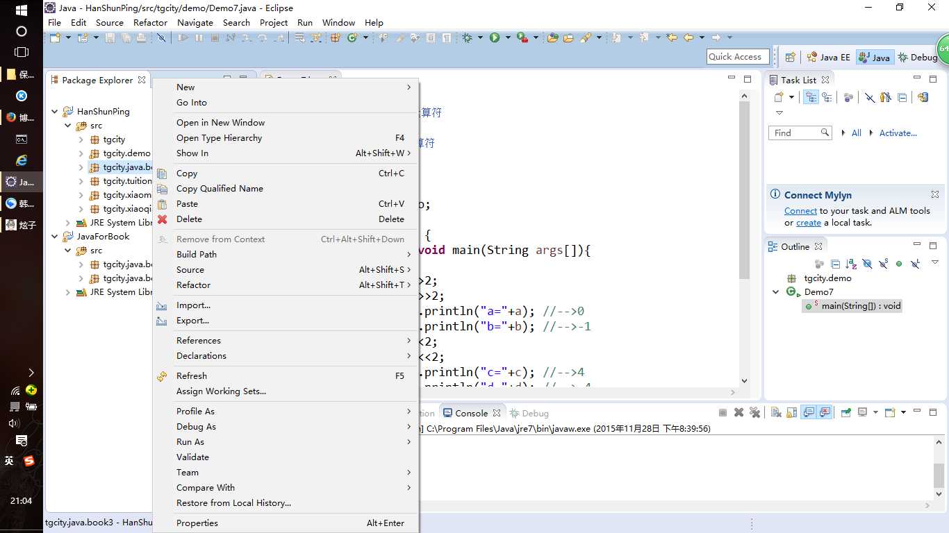This screenshot has width=949, height=533.
Task: Open the Run button dropdown arrow
Action: [x=508, y=37]
